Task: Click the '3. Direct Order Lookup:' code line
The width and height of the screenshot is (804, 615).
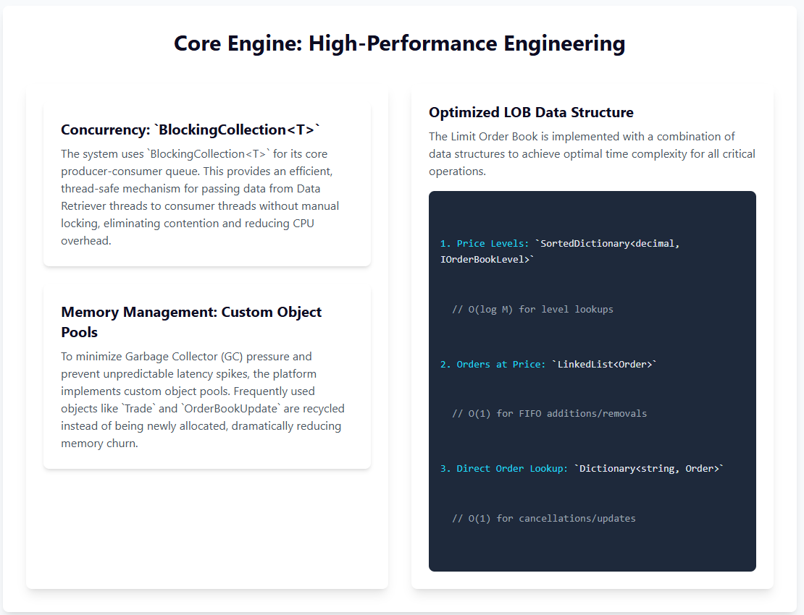Action: pos(582,469)
